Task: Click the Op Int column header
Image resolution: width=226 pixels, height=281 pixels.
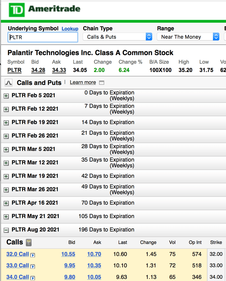Action: [195, 243]
